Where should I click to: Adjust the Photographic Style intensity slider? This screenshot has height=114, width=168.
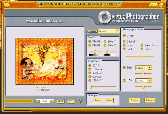[140, 56]
